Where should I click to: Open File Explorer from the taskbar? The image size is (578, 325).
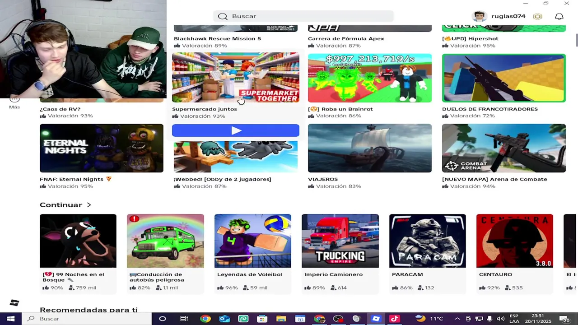281,319
